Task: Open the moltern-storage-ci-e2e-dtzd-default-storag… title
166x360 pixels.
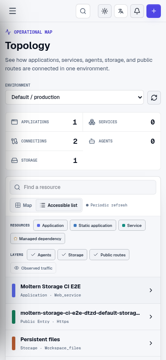Action: (x=80, y=313)
